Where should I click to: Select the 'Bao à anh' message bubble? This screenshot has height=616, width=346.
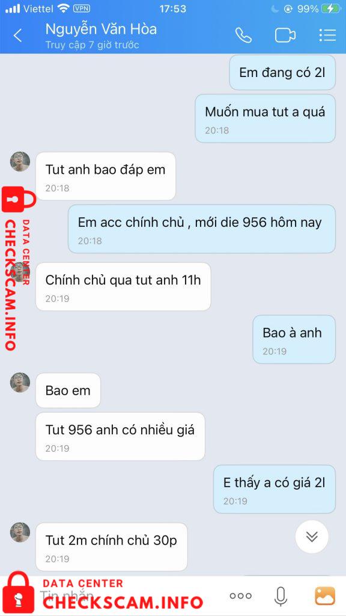click(x=294, y=339)
